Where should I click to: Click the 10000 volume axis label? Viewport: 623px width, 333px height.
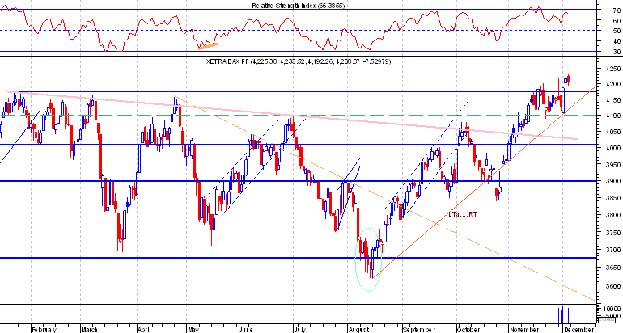coord(613,310)
